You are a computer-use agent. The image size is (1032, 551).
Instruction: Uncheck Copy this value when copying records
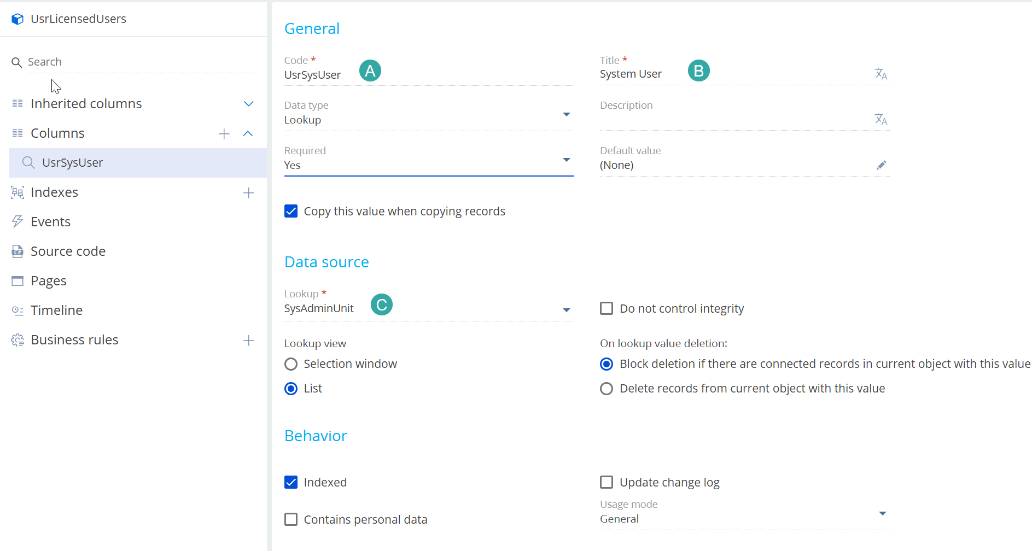point(291,211)
